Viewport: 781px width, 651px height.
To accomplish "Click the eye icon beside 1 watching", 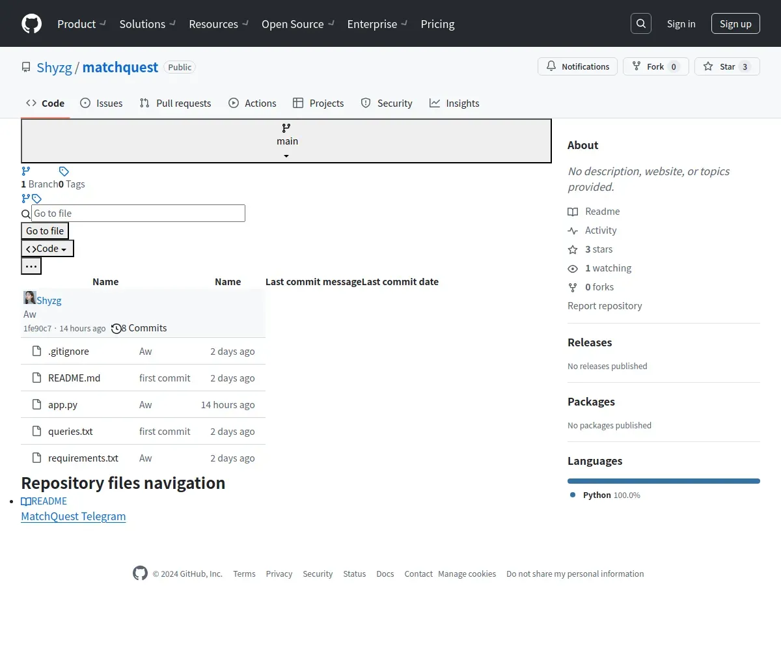I will point(573,268).
